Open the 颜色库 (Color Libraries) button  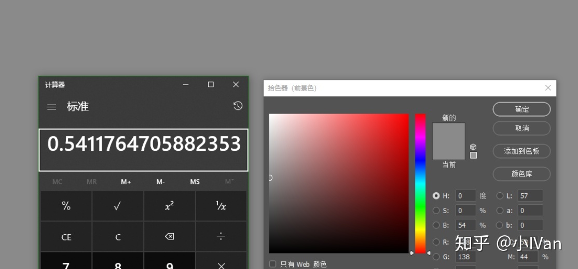pyautogui.click(x=521, y=174)
